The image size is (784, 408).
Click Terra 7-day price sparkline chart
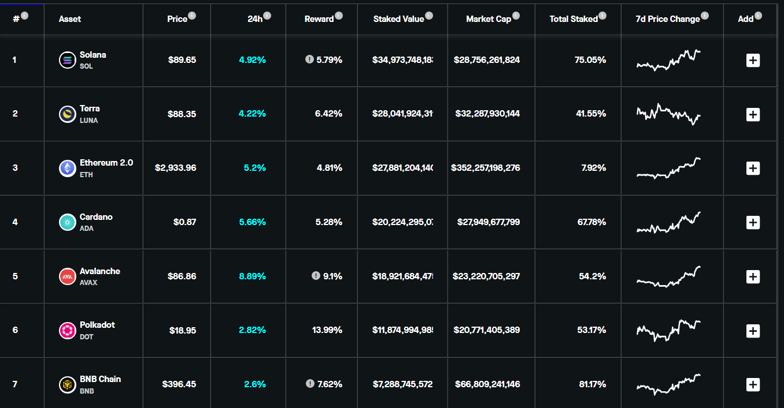coord(669,114)
